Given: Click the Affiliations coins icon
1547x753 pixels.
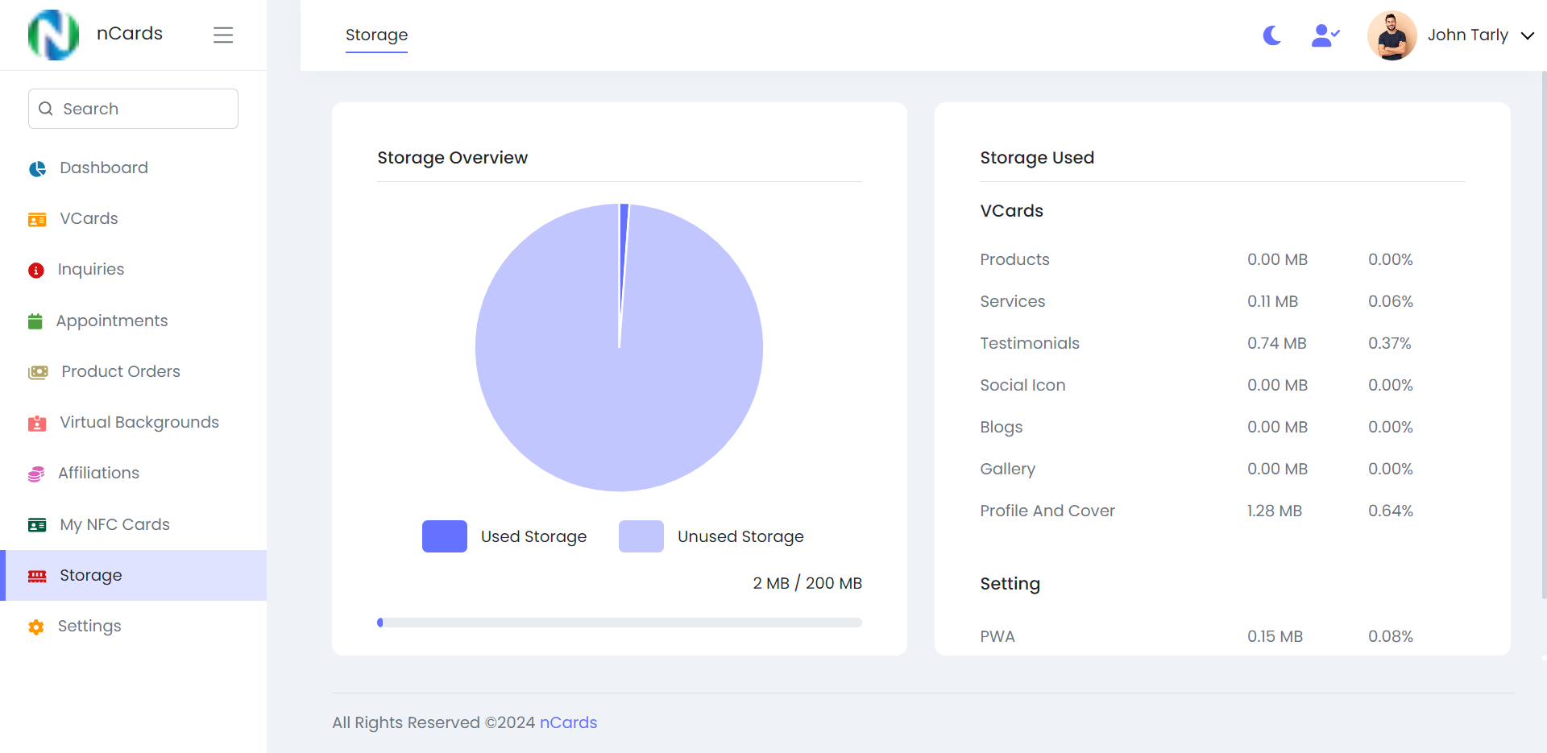Looking at the screenshot, I should [36, 474].
